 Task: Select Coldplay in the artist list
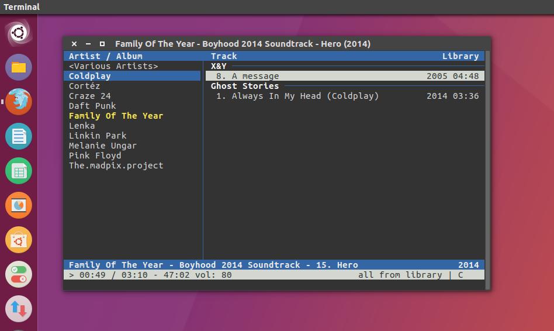click(x=89, y=76)
